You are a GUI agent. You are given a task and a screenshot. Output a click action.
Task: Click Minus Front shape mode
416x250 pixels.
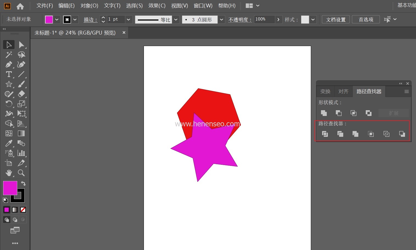tap(339, 113)
